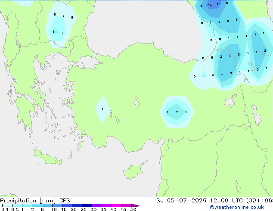Pick the 30–35 mm purple legend swatch
The height and width of the screenshot is (211, 273).
(97, 205)
